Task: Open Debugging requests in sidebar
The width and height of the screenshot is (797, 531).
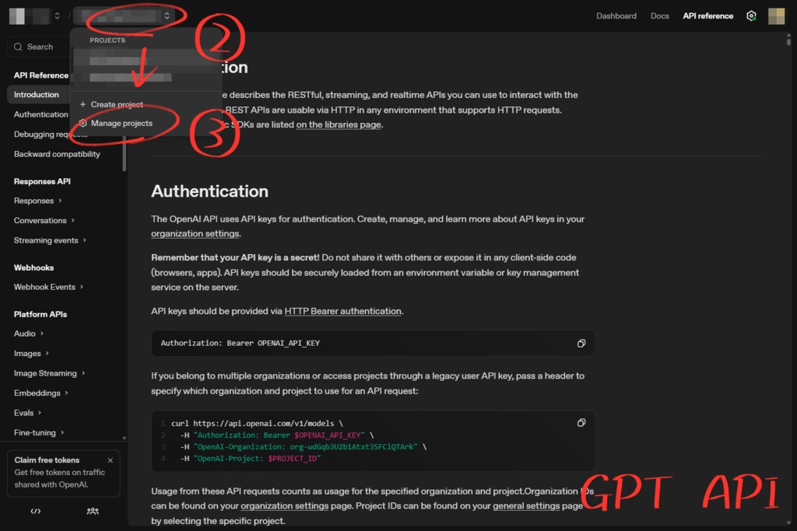Action: pyautogui.click(x=51, y=134)
